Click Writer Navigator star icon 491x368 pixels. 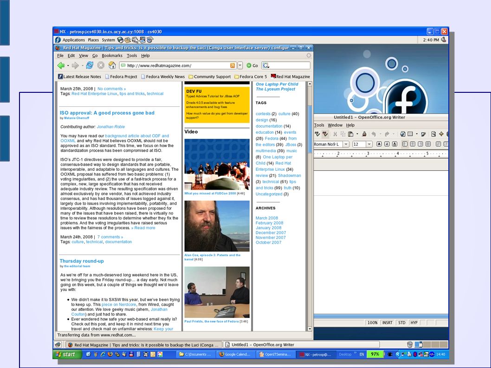pyautogui.click(x=441, y=134)
